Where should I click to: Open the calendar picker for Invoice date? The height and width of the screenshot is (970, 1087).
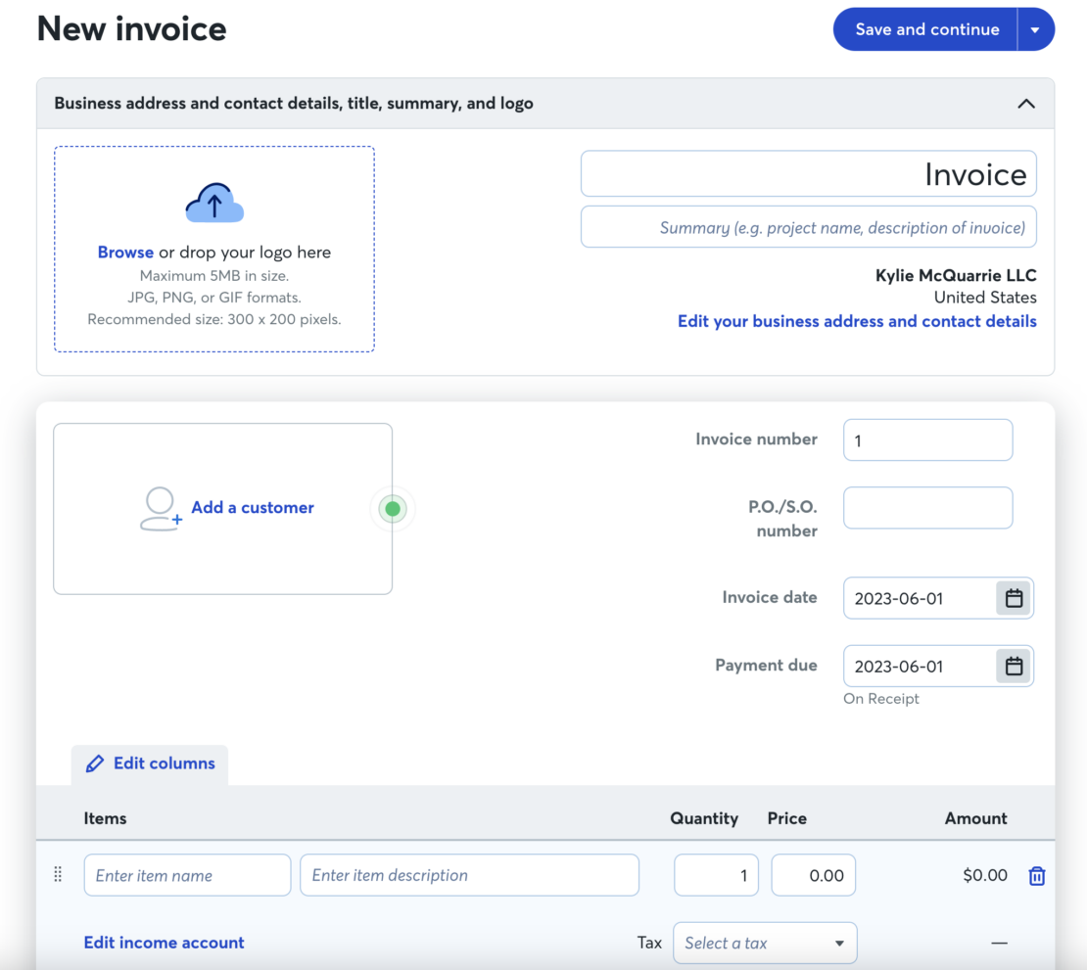pos(1015,597)
